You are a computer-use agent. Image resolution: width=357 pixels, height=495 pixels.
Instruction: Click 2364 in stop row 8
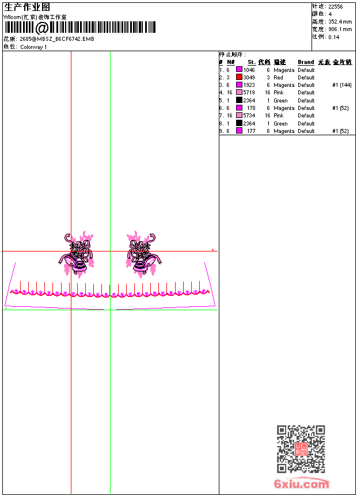[x=249, y=123]
